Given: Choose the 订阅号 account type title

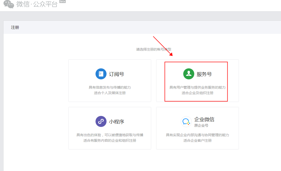Looking at the screenshot, I should pyautogui.click(x=116, y=74).
